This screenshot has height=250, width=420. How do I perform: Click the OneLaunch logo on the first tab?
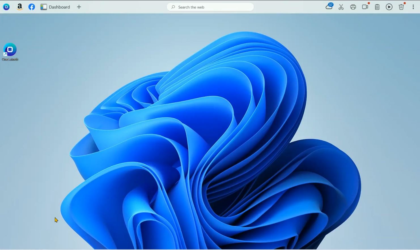(x=6, y=7)
